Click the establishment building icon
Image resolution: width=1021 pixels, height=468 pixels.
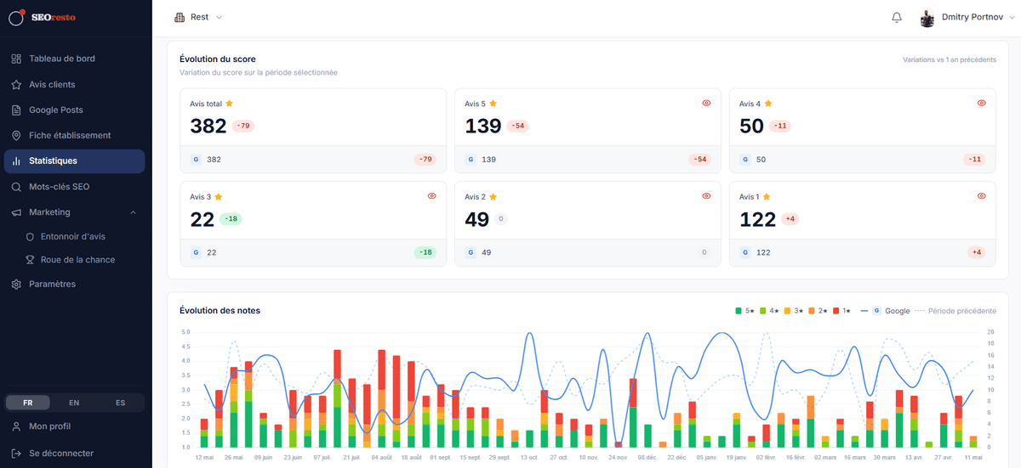pos(179,17)
